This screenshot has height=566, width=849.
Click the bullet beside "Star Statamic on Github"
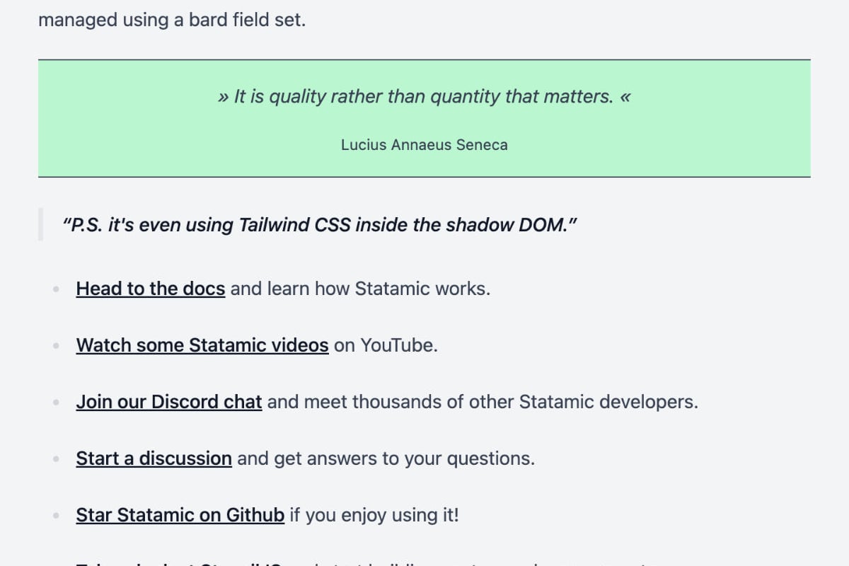(x=56, y=515)
